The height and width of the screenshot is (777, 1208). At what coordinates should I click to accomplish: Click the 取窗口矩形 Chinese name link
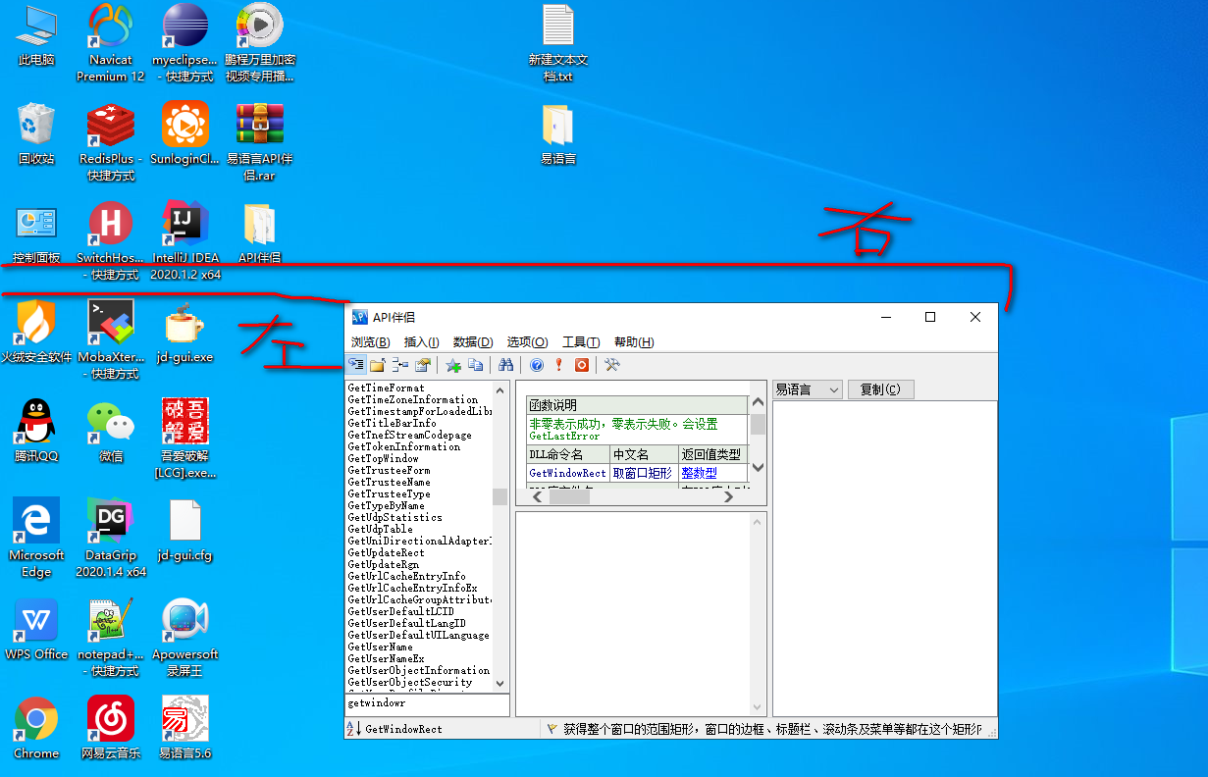point(643,473)
